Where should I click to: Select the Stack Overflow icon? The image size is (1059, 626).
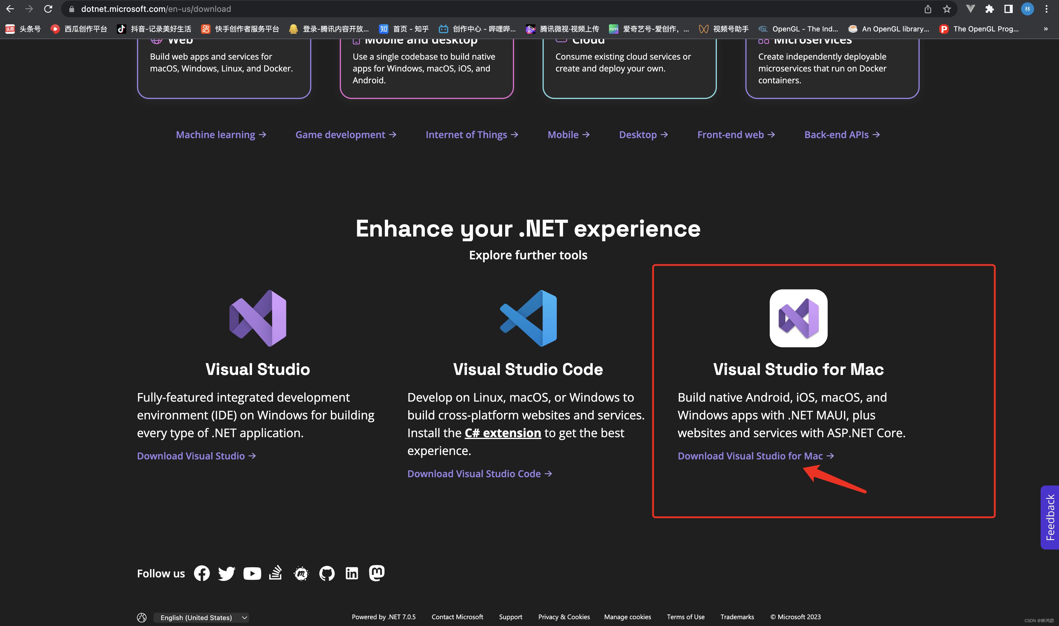(x=275, y=573)
